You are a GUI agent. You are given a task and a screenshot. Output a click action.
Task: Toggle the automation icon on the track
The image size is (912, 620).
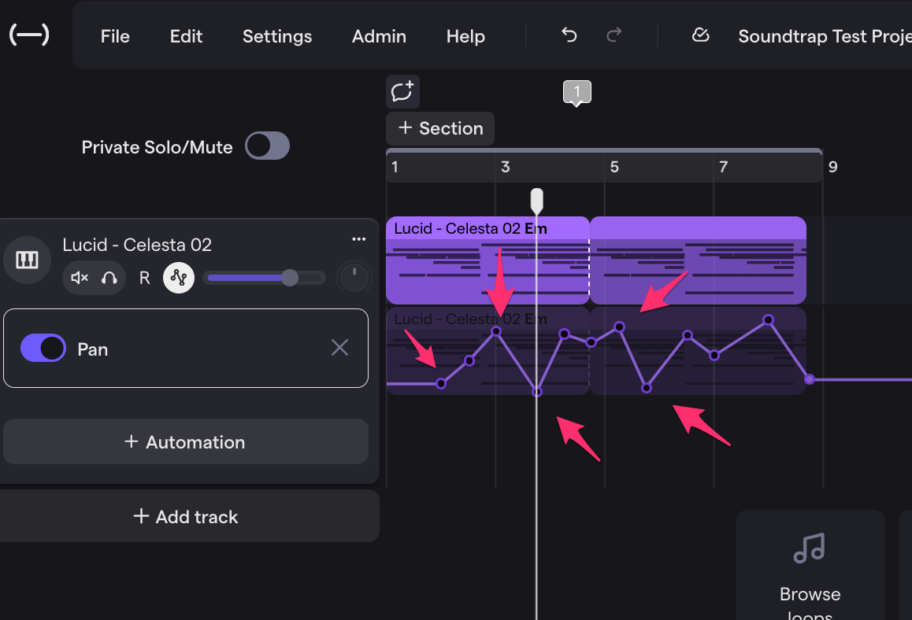pos(179,278)
